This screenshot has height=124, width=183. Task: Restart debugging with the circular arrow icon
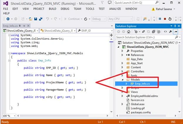pos(170,19)
